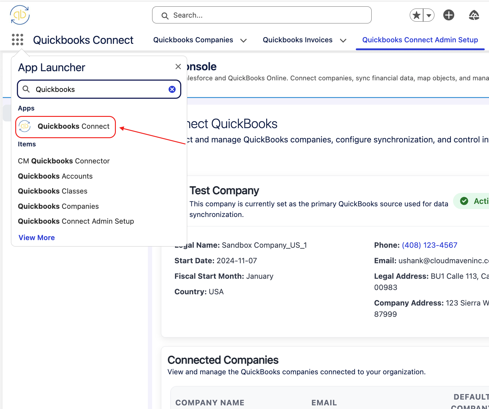Click the global Search field
This screenshot has height=409, width=489.
coord(262,15)
